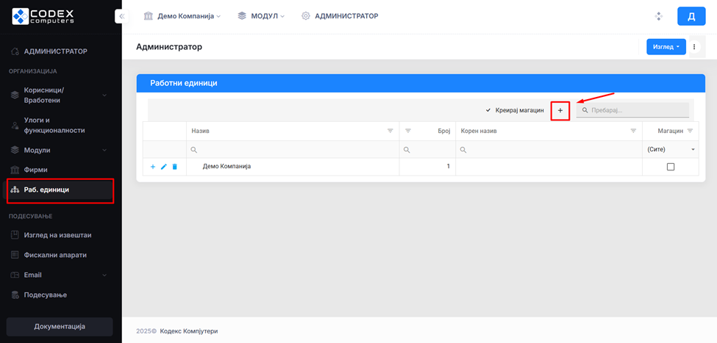Open the Демо Компанија company dropdown
717x343 pixels.
coord(182,16)
